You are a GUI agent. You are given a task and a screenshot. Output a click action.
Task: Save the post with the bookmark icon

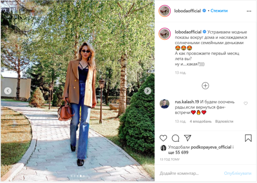pos(248,138)
